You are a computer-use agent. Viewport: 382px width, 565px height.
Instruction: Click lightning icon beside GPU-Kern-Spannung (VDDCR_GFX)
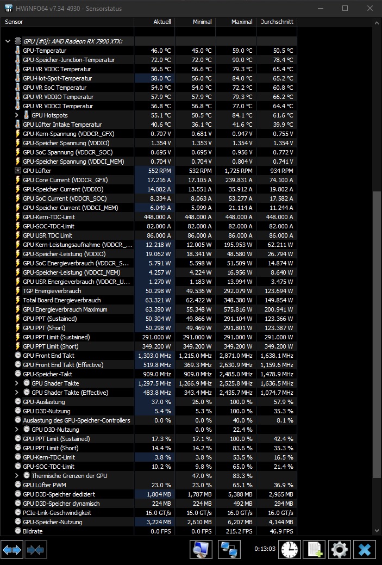[x=17, y=134]
